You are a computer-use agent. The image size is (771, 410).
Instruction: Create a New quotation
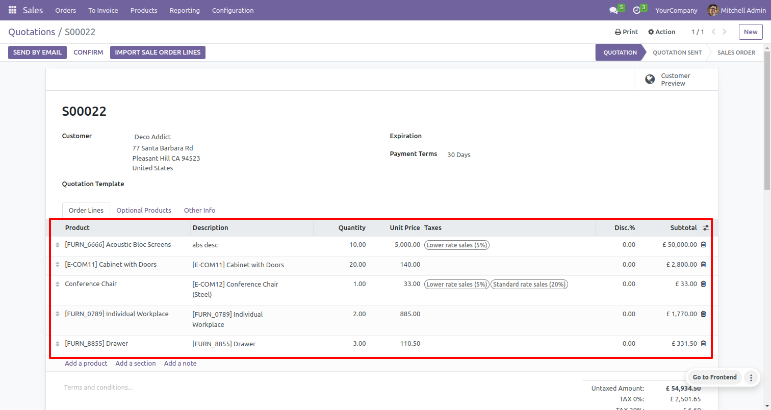pyautogui.click(x=751, y=32)
